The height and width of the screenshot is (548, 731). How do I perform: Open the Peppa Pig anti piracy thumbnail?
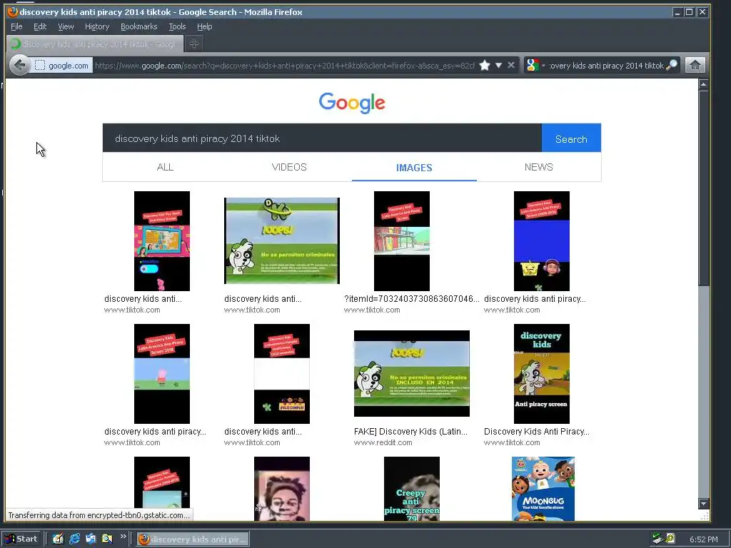pos(162,374)
